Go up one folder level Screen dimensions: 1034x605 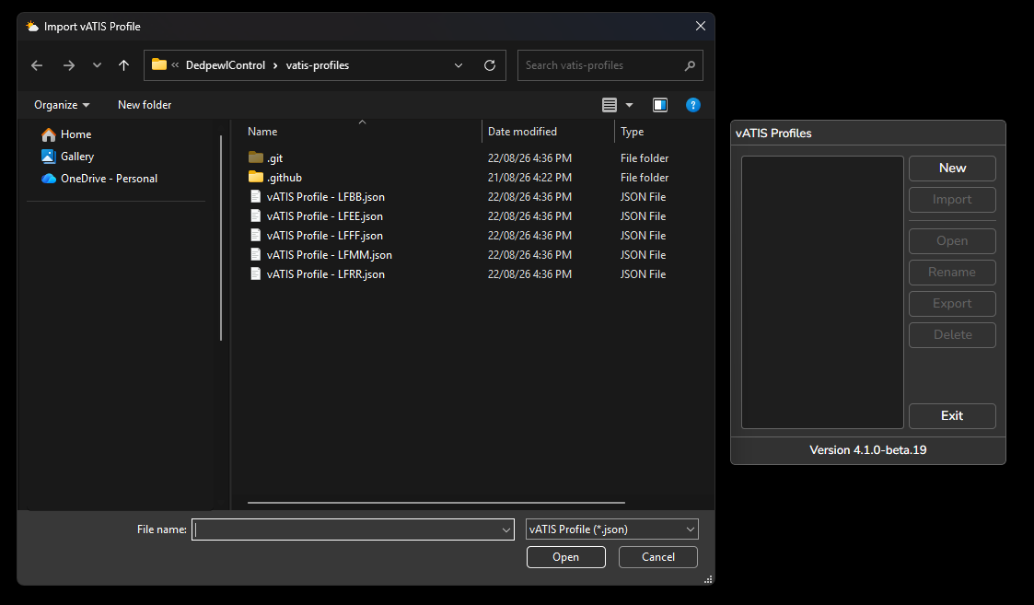click(124, 65)
